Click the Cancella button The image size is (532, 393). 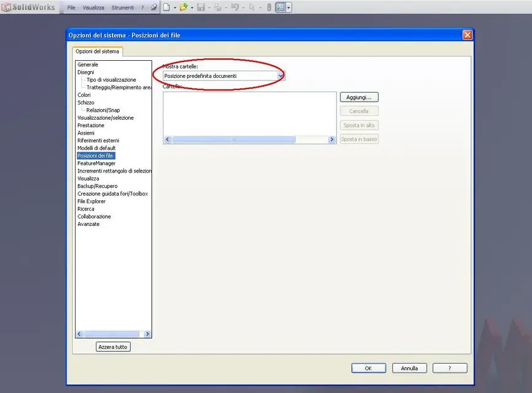359,111
